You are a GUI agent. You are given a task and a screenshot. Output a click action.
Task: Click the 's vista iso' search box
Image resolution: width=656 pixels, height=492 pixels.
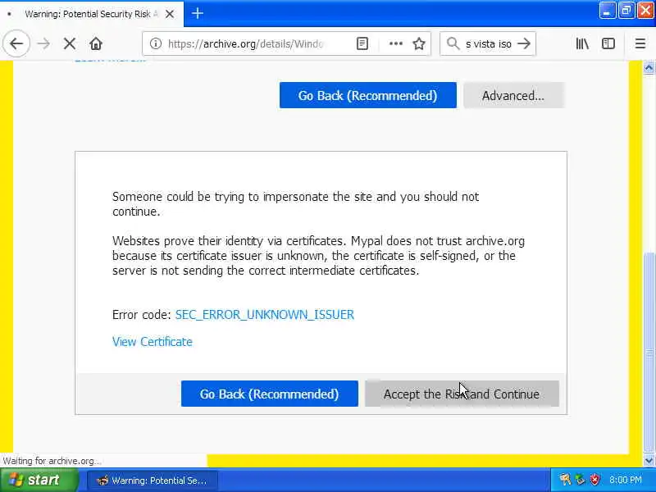pyautogui.click(x=489, y=43)
